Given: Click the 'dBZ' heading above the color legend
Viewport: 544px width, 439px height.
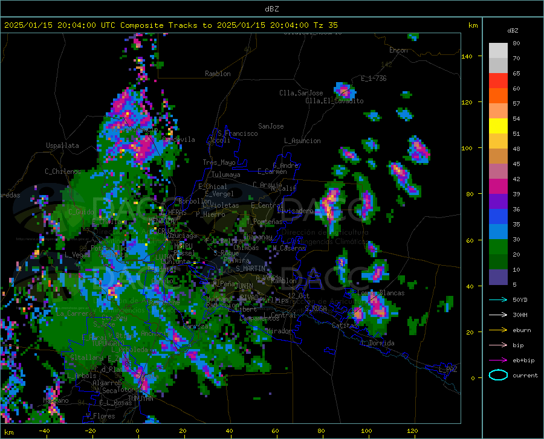Looking at the screenshot, I should (513, 30).
